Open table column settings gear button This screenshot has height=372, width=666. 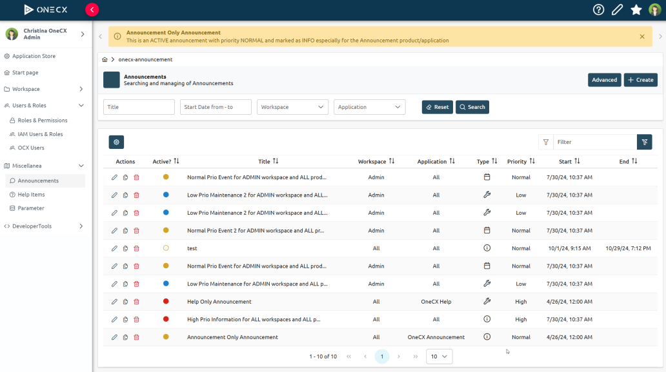pos(116,142)
